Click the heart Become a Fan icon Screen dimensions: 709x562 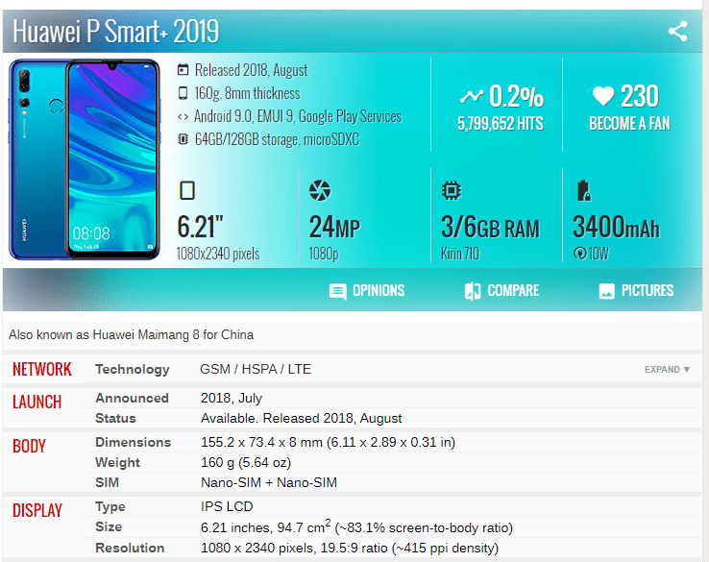point(602,96)
